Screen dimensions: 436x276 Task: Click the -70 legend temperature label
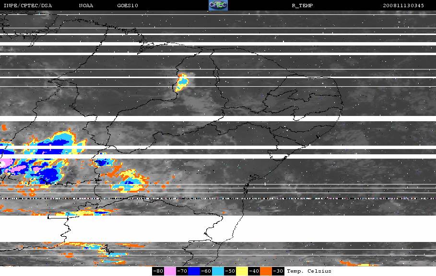182,271
